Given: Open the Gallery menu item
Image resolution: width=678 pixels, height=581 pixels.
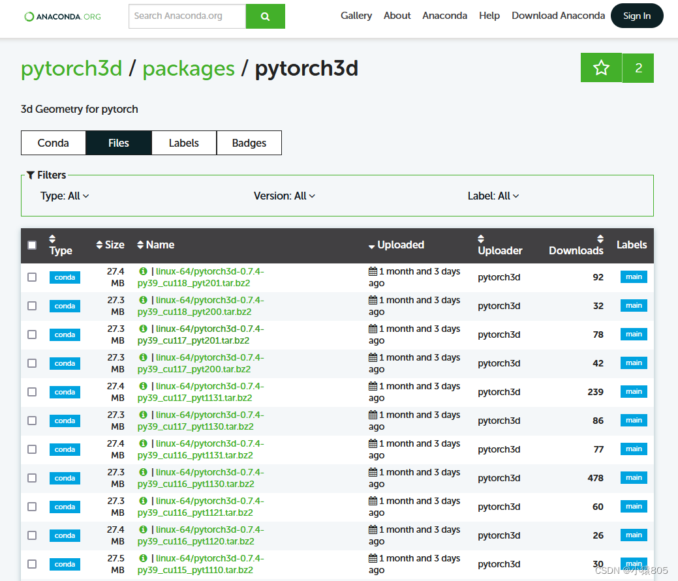Looking at the screenshot, I should 356,16.
